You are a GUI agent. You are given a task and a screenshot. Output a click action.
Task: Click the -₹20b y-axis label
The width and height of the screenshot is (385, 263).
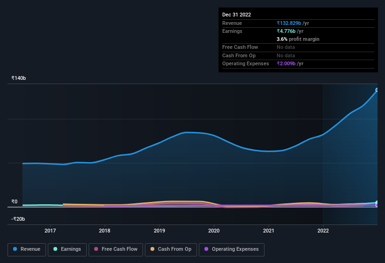coord(18,219)
